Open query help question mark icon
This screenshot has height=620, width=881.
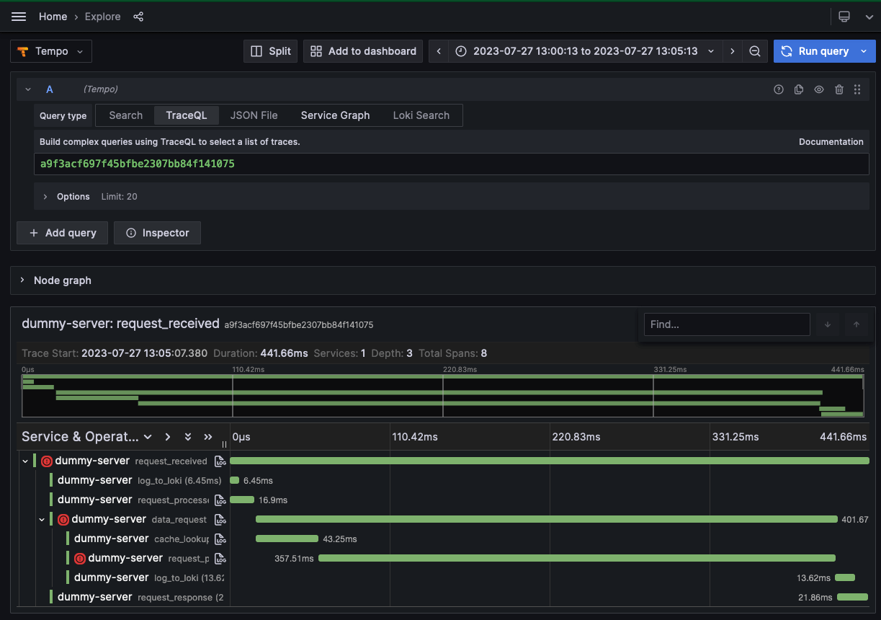[x=779, y=89]
